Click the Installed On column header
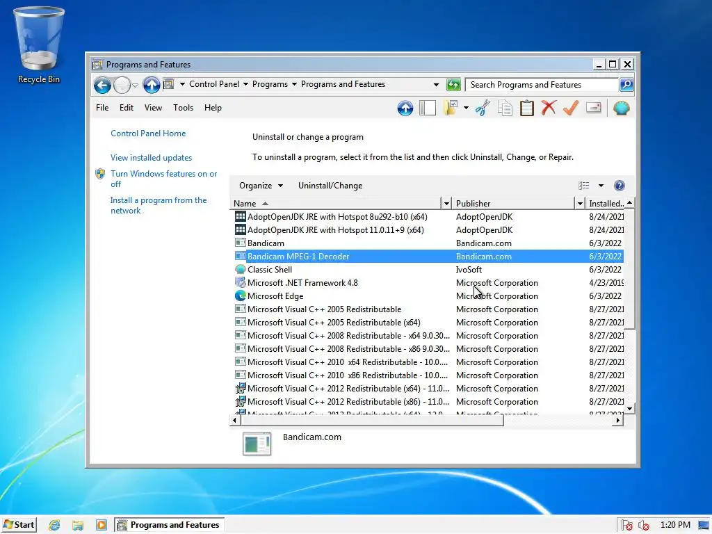This screenshot has height=534, width=712. (x=606, y=204)
